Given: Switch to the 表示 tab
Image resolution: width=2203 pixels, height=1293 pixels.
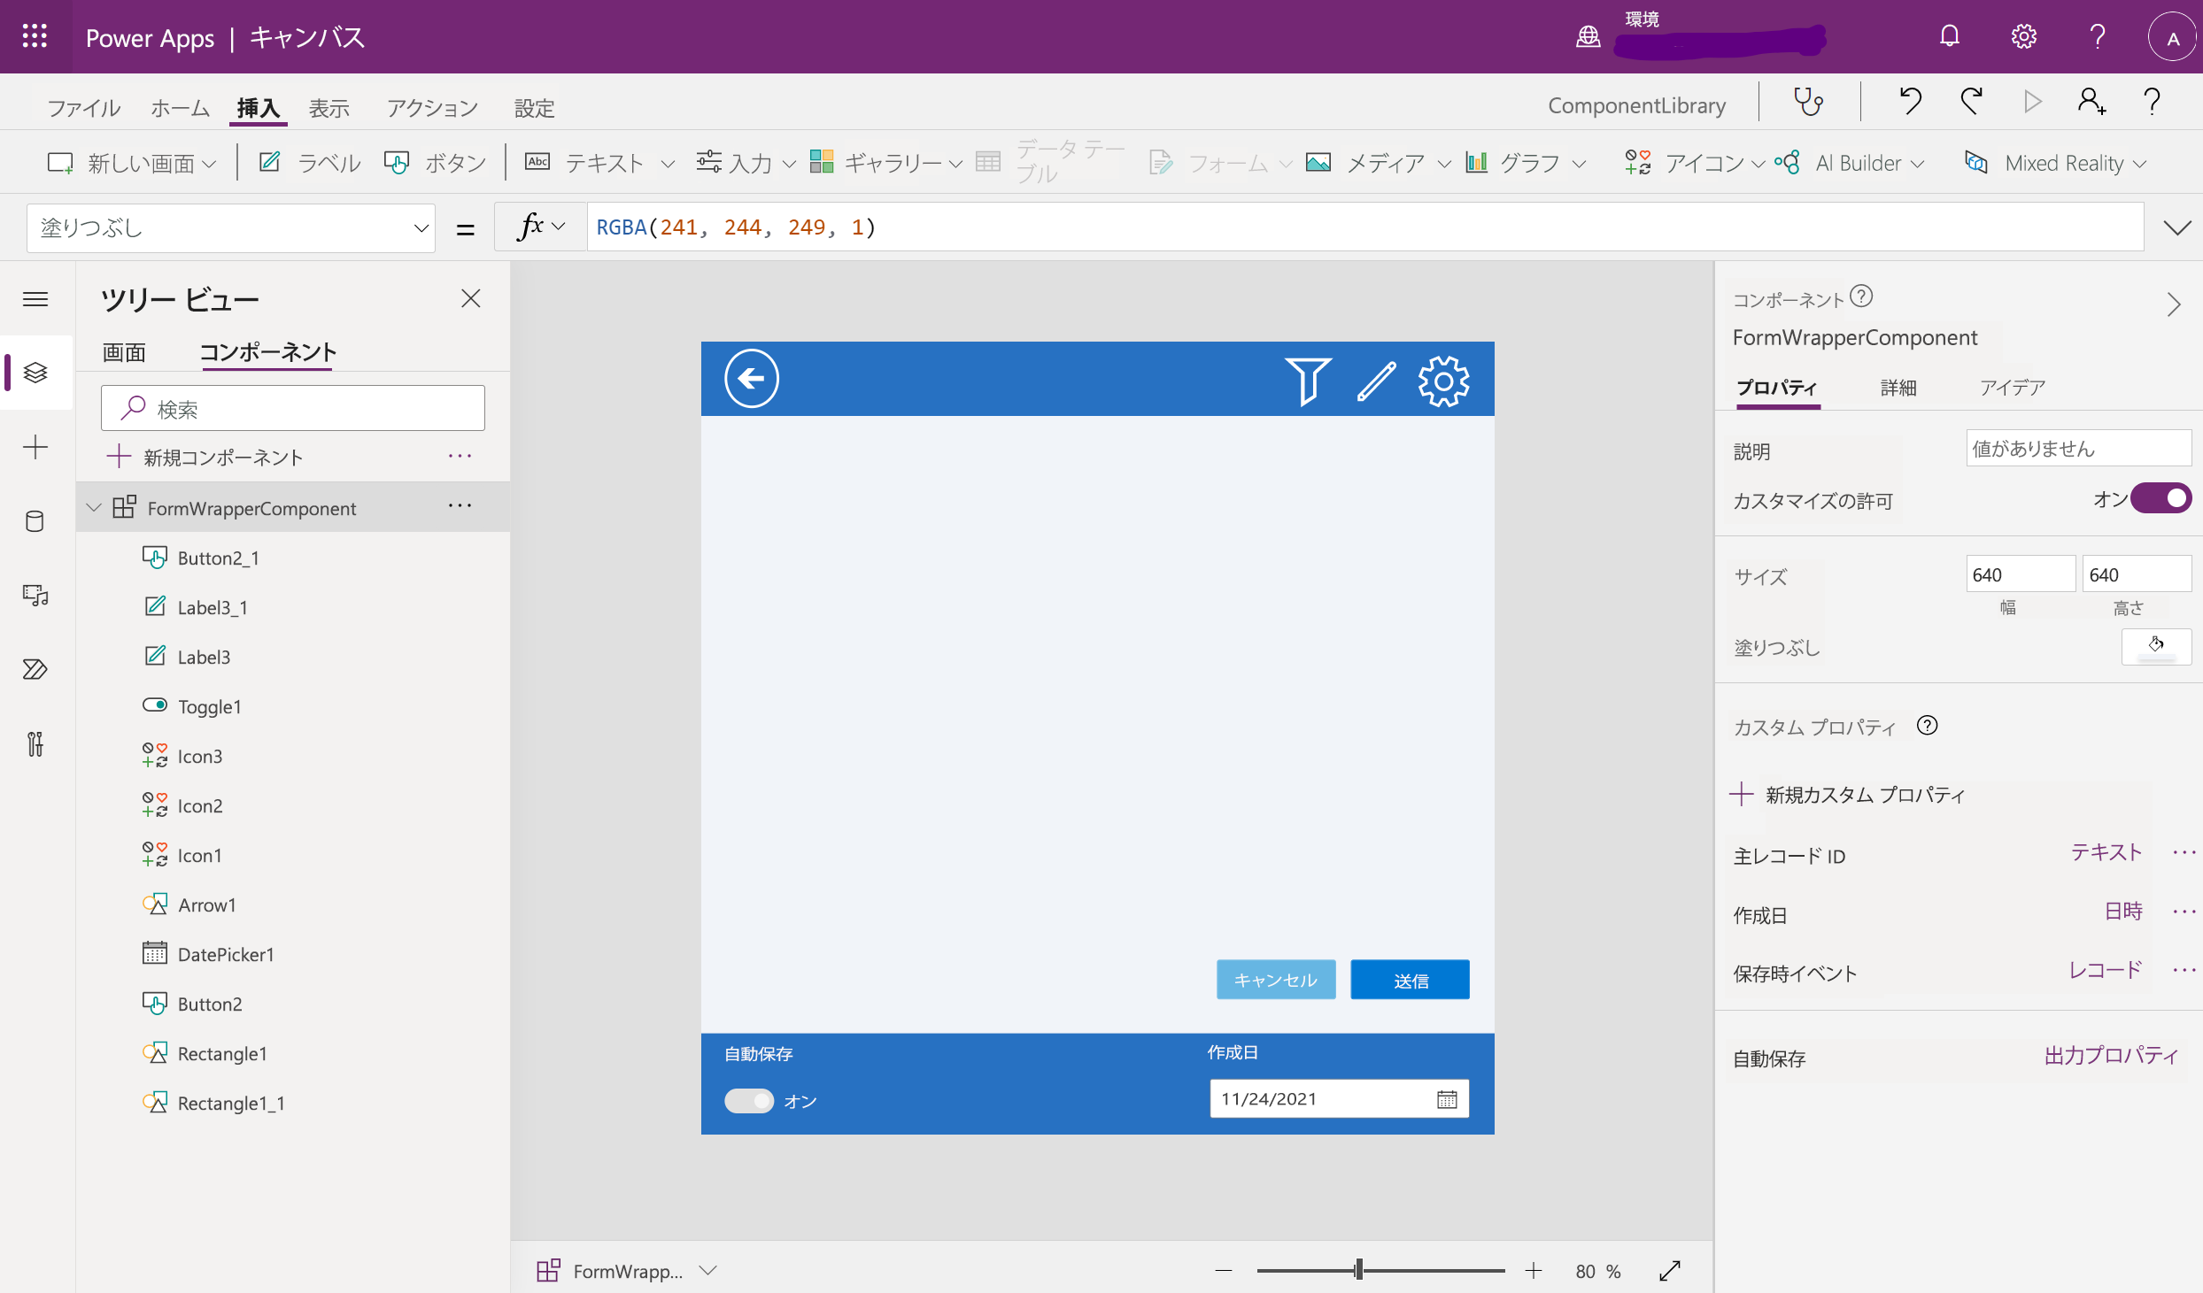Looking at the screenshot, I should (329, 108).
